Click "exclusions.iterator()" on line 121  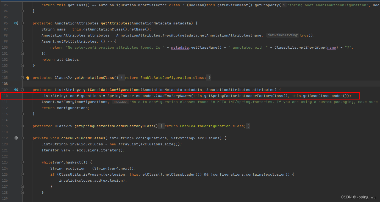[100, 150]
